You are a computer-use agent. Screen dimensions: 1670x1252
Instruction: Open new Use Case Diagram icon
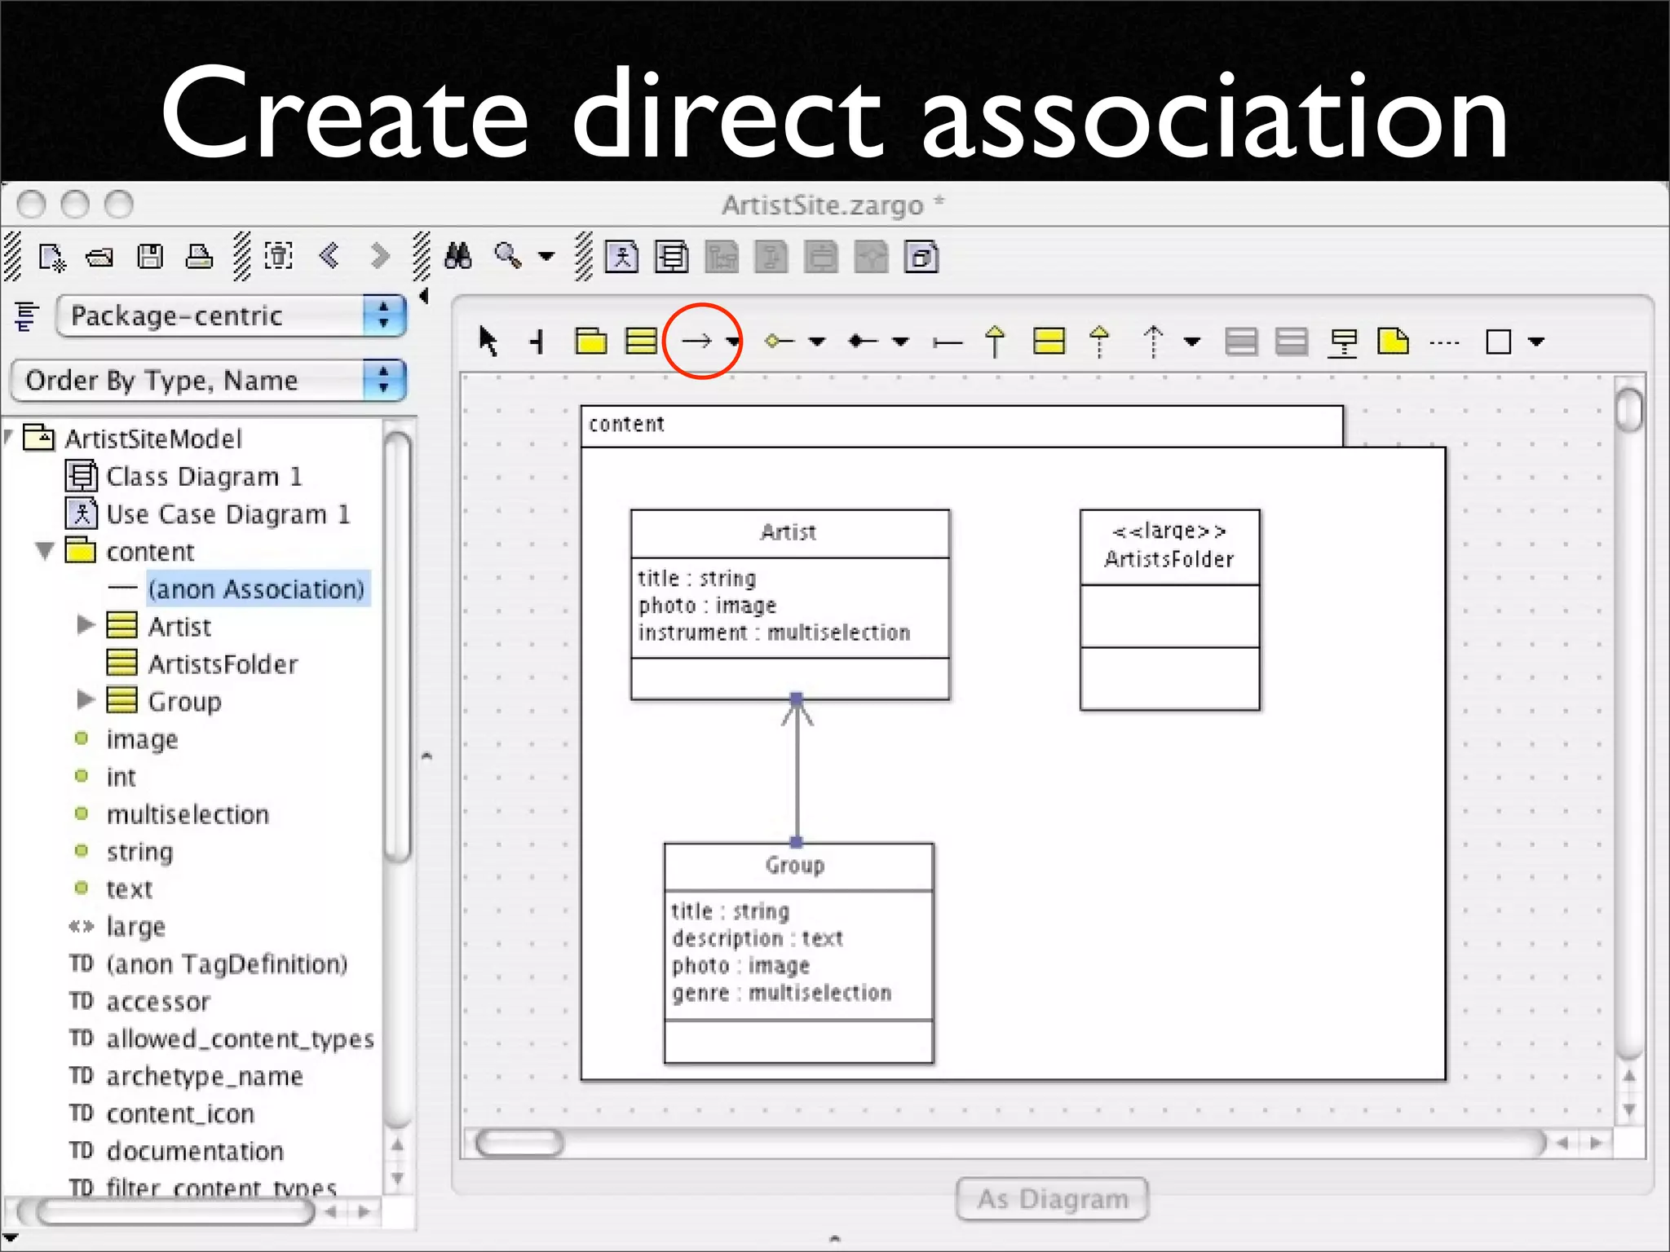621,258
